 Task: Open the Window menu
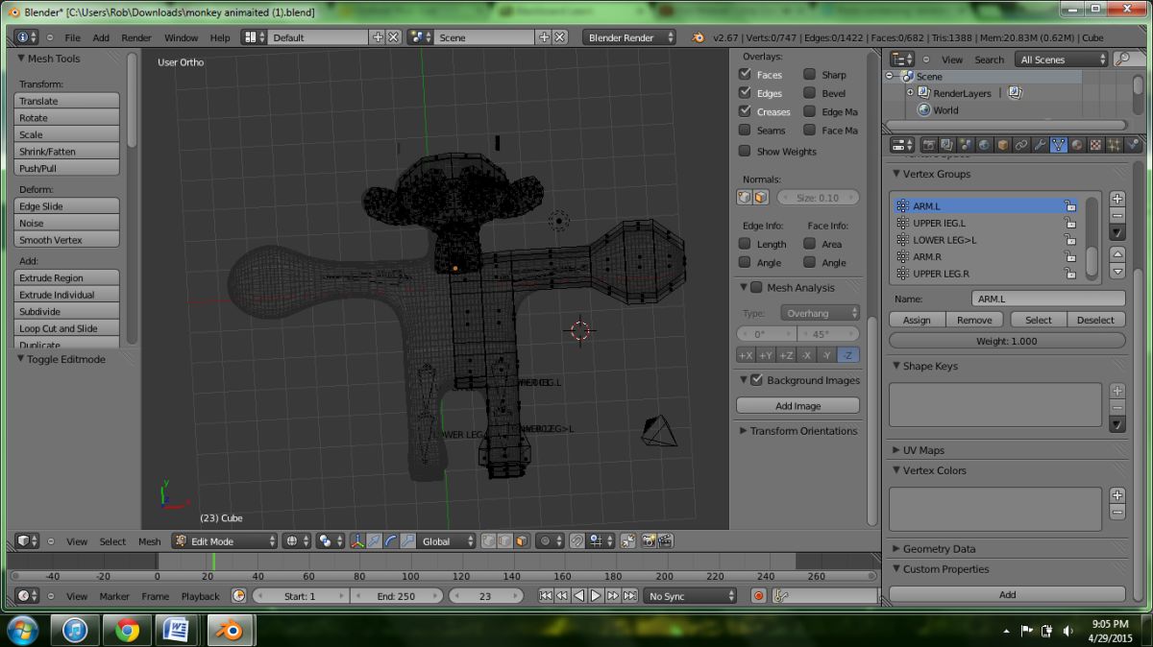click(x=181, y=37)
